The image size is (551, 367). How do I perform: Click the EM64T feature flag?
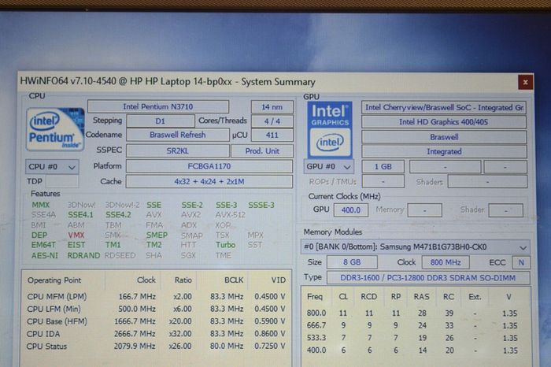coord(43,245)
